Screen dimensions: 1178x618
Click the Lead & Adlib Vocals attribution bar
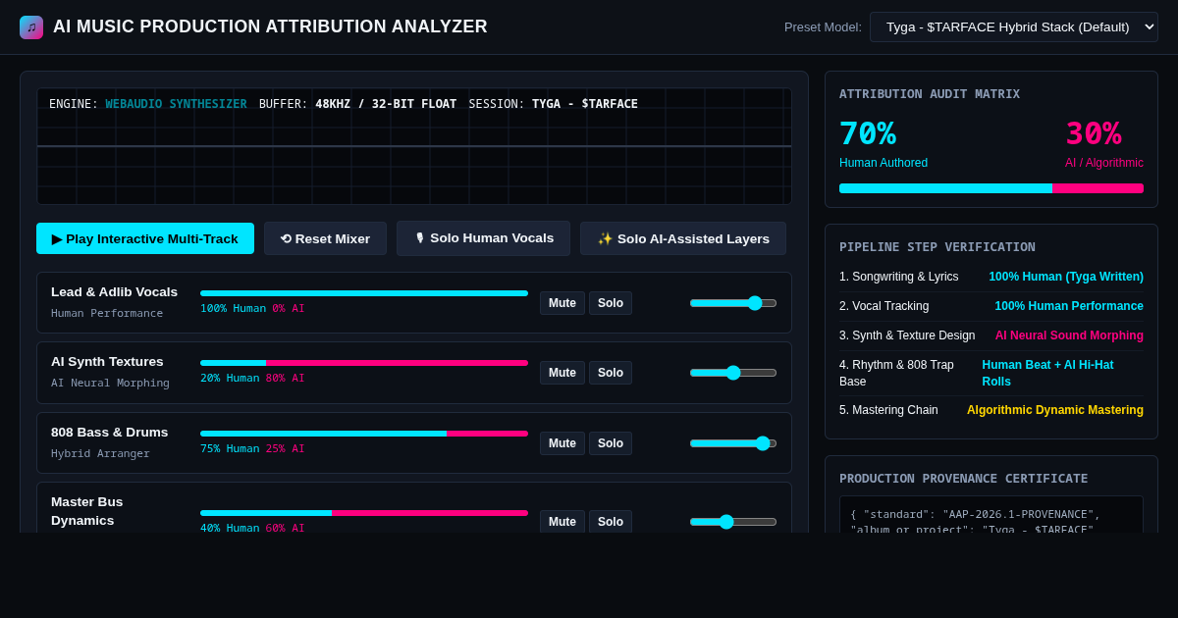[364, 293]
